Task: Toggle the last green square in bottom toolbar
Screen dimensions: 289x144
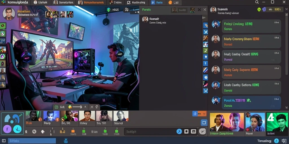Action: pos(117,131)
